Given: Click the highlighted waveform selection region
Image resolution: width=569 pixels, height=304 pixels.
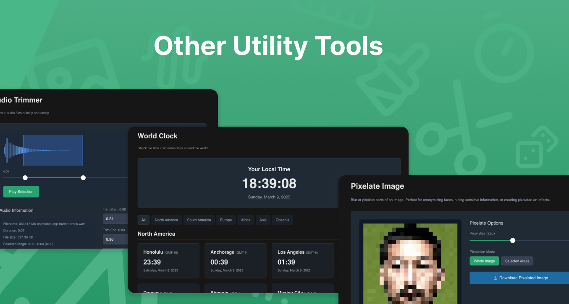Looking at the screenshot, I should pos(53,150).
